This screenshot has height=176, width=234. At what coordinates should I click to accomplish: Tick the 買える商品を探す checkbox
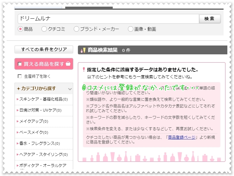[20, 64]
